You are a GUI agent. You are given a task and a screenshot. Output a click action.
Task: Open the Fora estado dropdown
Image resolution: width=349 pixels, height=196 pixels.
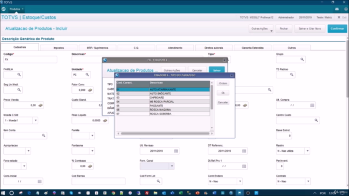click(x=24, y=166)
